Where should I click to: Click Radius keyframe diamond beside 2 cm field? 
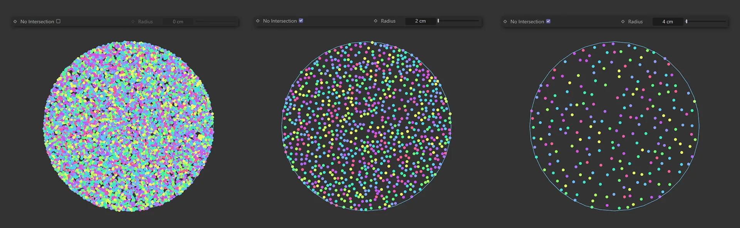tap(376, 21)
